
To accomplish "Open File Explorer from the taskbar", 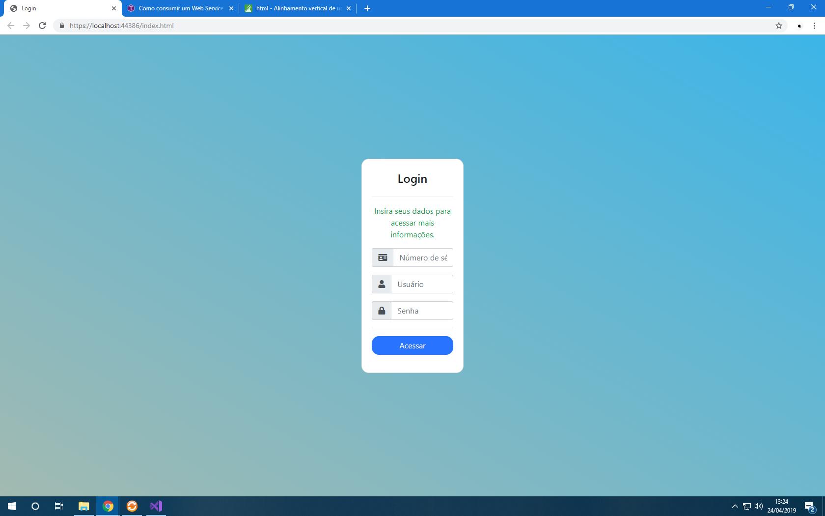I will coord(84,506).
